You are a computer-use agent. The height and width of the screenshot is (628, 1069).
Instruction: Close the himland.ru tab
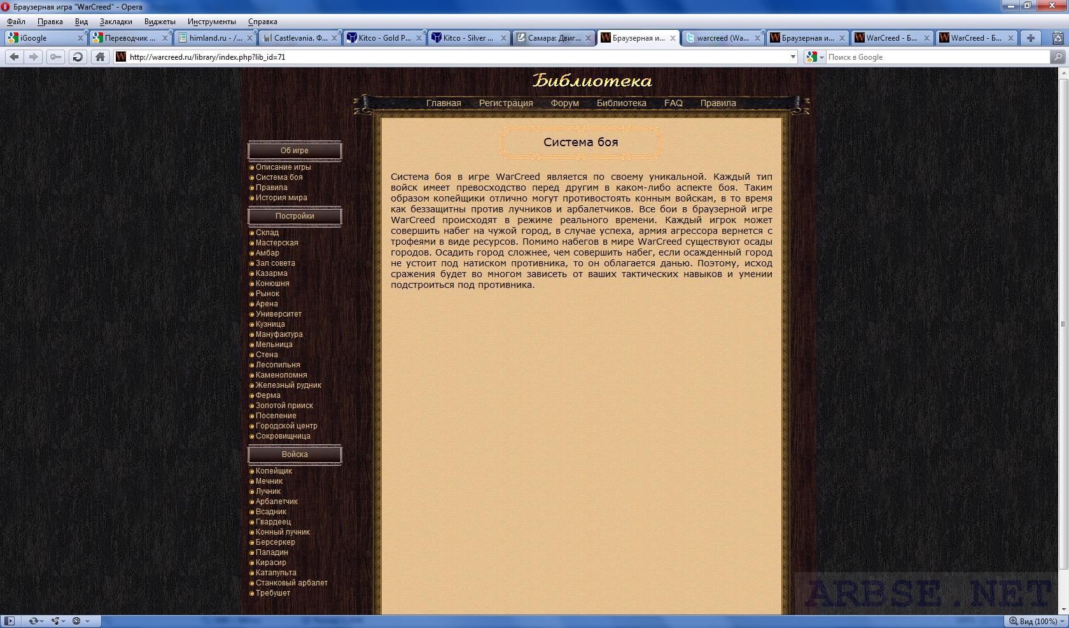[x=249, y=38]
